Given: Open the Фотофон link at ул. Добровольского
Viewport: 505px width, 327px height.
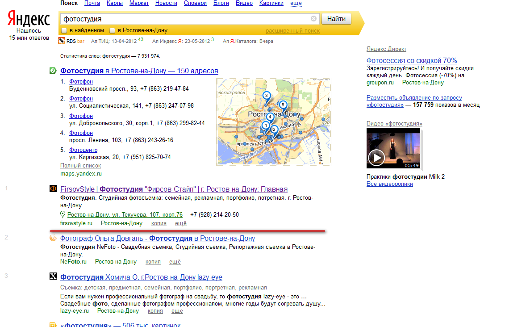Looking at the screenshot, I should tap(81, 116).
